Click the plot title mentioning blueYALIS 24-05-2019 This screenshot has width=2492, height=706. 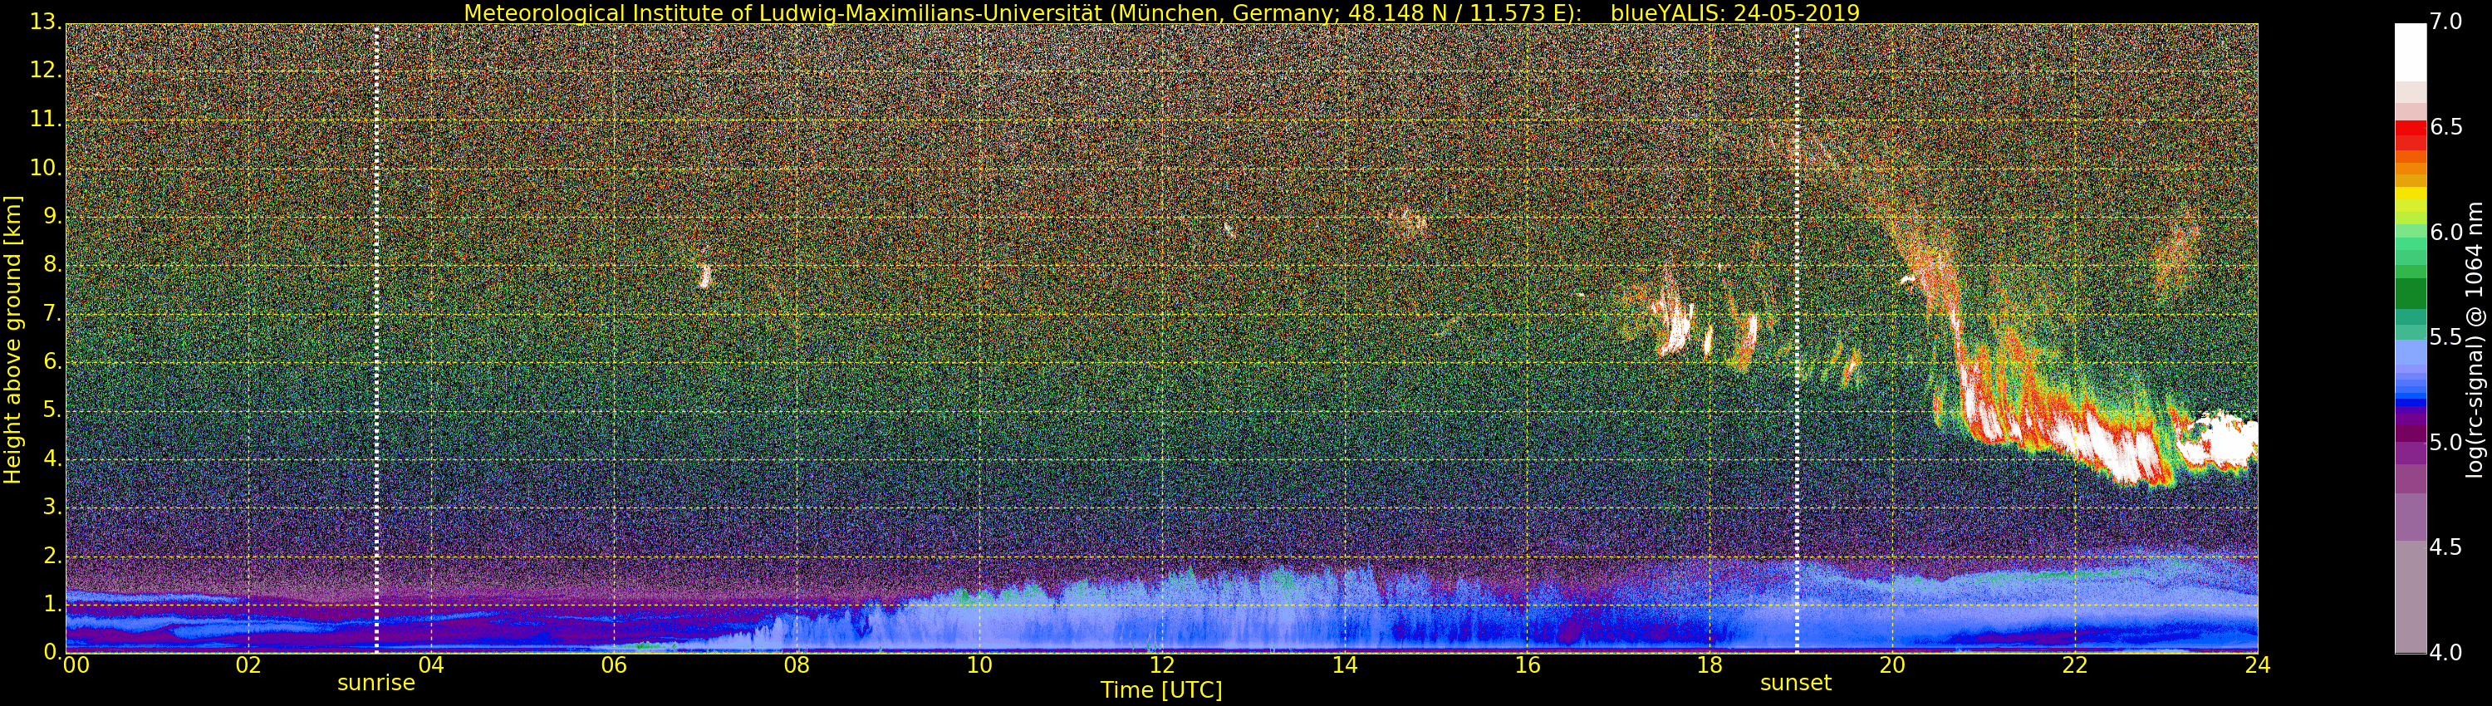pyautogui.click(x=1161, y=12)
